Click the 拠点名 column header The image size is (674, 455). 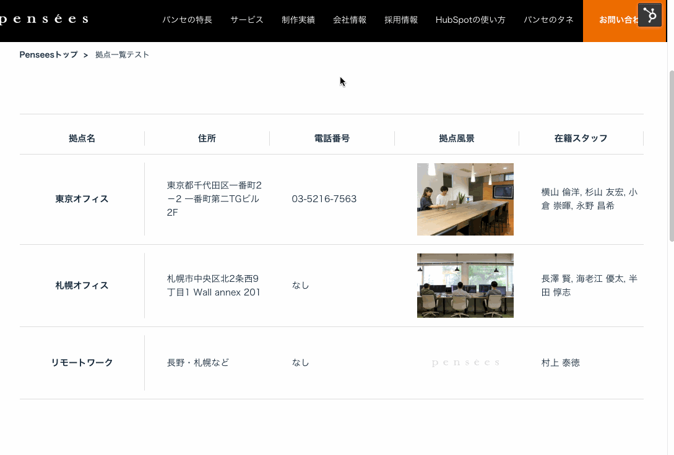coord(82,138)
